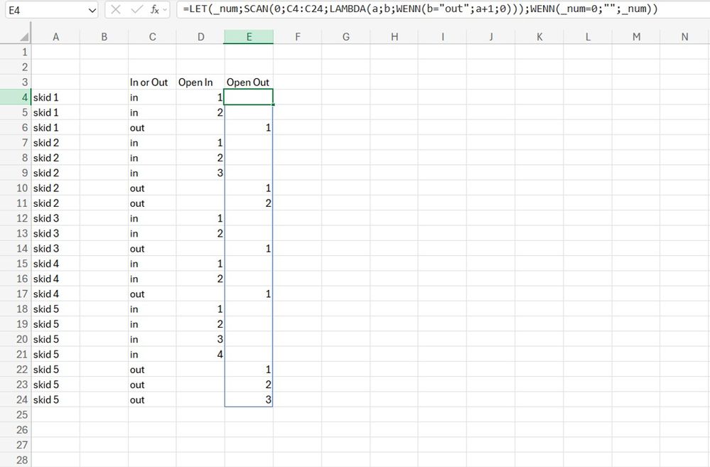The image size is (710, 467).
Task: Select row 24 header
Action: click(x=16, y=399)
